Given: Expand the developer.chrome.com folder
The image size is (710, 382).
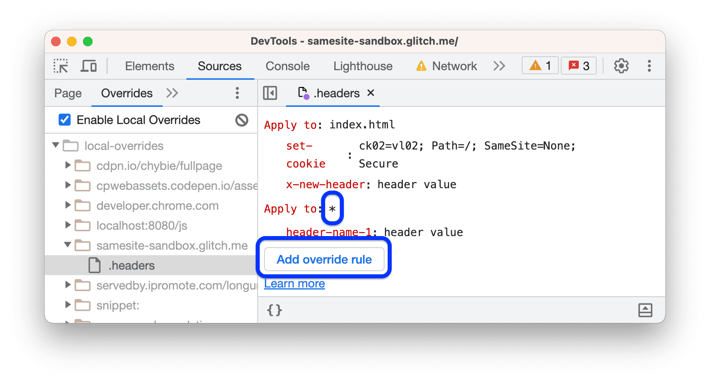Looking at the screenshot, I should [67, 205].
